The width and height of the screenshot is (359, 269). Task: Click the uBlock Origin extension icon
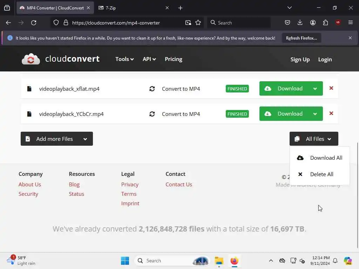click(338, 22)
